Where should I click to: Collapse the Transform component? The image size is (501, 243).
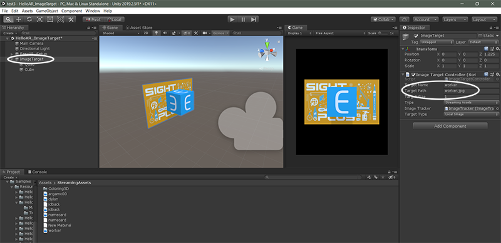[403, 49]
